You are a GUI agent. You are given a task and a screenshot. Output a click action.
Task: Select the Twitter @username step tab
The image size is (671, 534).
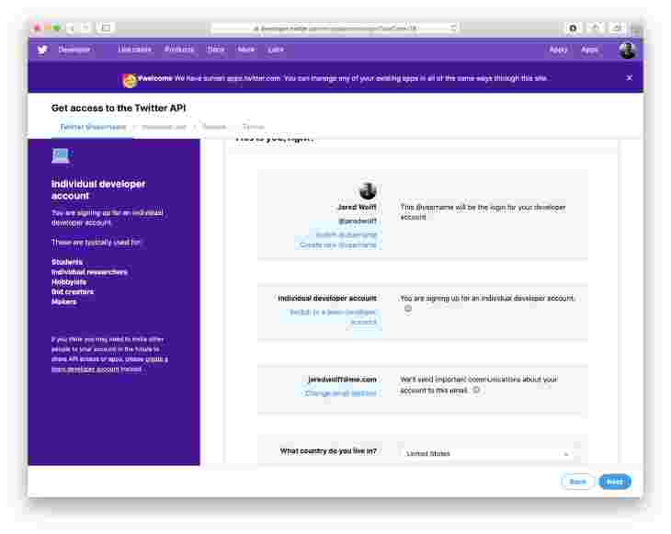click(93, 127)
